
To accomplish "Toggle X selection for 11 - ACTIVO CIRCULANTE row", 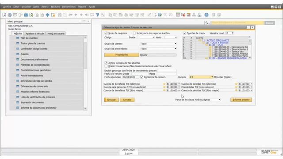I will click(x=191, y=40).
